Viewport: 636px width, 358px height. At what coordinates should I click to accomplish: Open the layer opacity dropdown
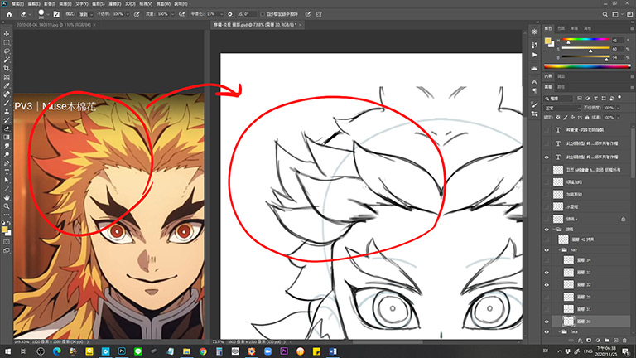click(x=618, y=108)
